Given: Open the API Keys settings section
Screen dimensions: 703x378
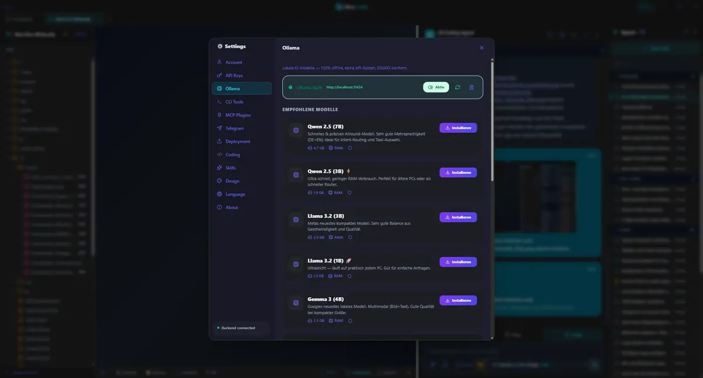Looking at the screenshot, I should [241, 76].
